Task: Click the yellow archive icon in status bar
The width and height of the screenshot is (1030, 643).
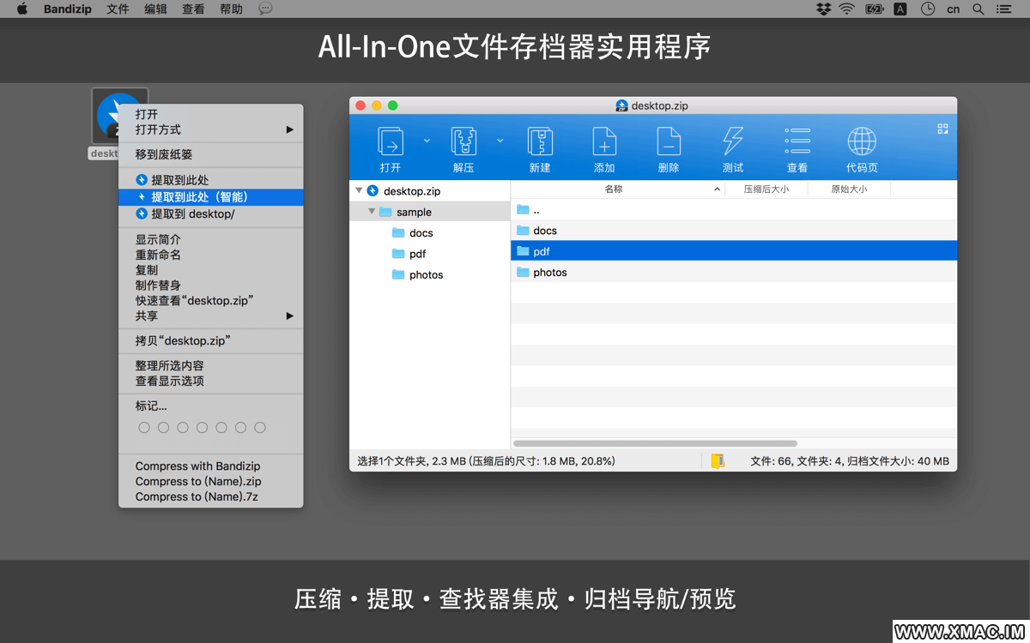Action: pos(718,460)
